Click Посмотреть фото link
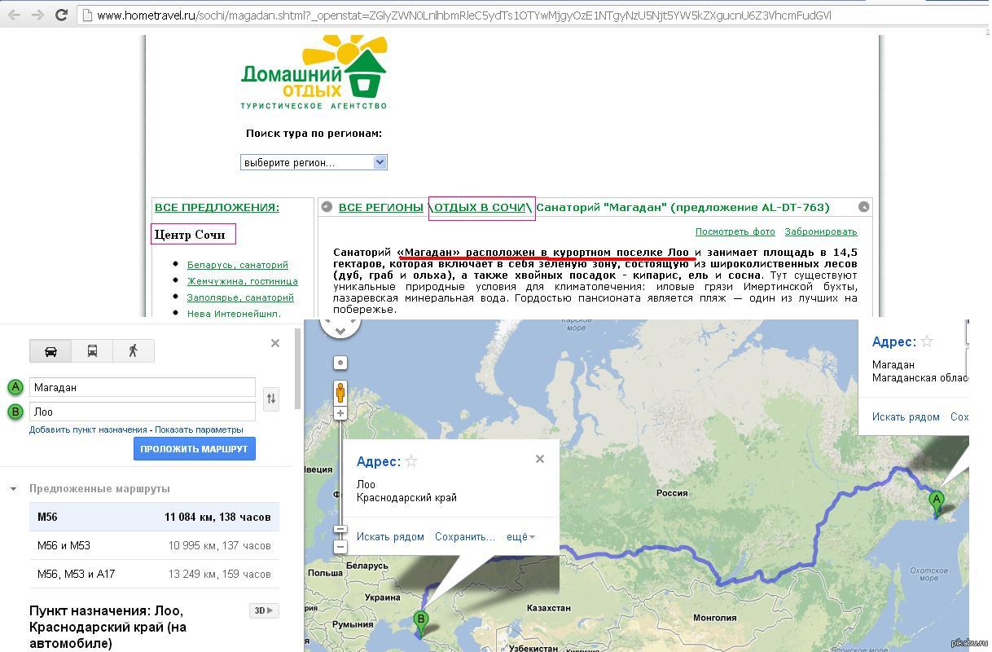Image resolution: width=992 pixels, height=652 pixels. point(735,231)
